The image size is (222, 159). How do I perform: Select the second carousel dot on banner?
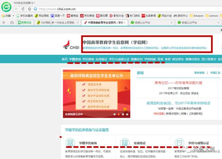pos(118,114)
